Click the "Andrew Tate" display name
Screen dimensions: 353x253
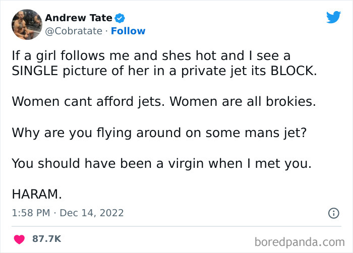point(79,18)
